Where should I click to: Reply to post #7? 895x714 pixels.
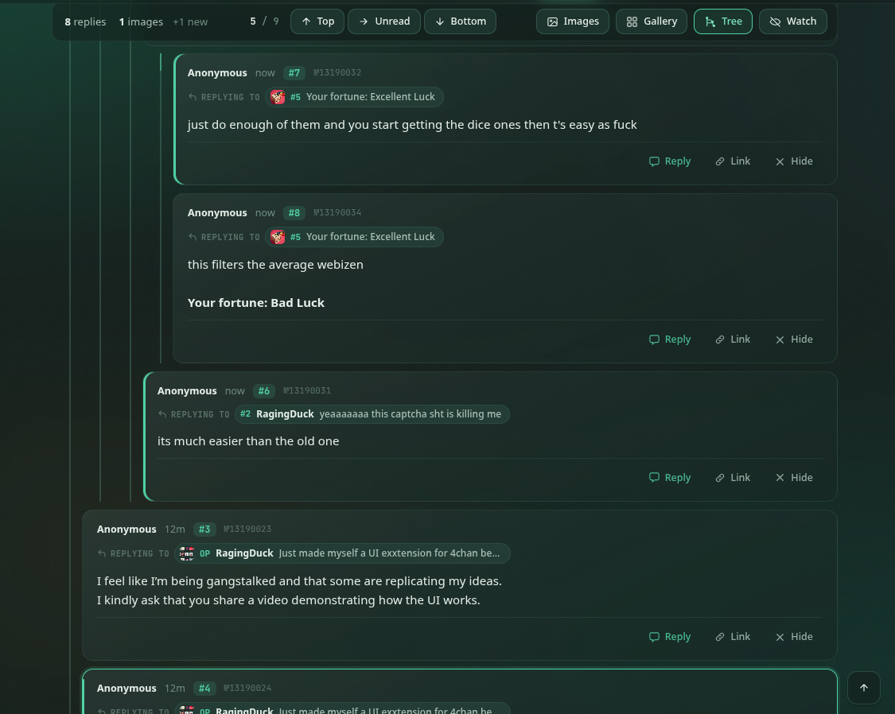(x=670, y=161)
